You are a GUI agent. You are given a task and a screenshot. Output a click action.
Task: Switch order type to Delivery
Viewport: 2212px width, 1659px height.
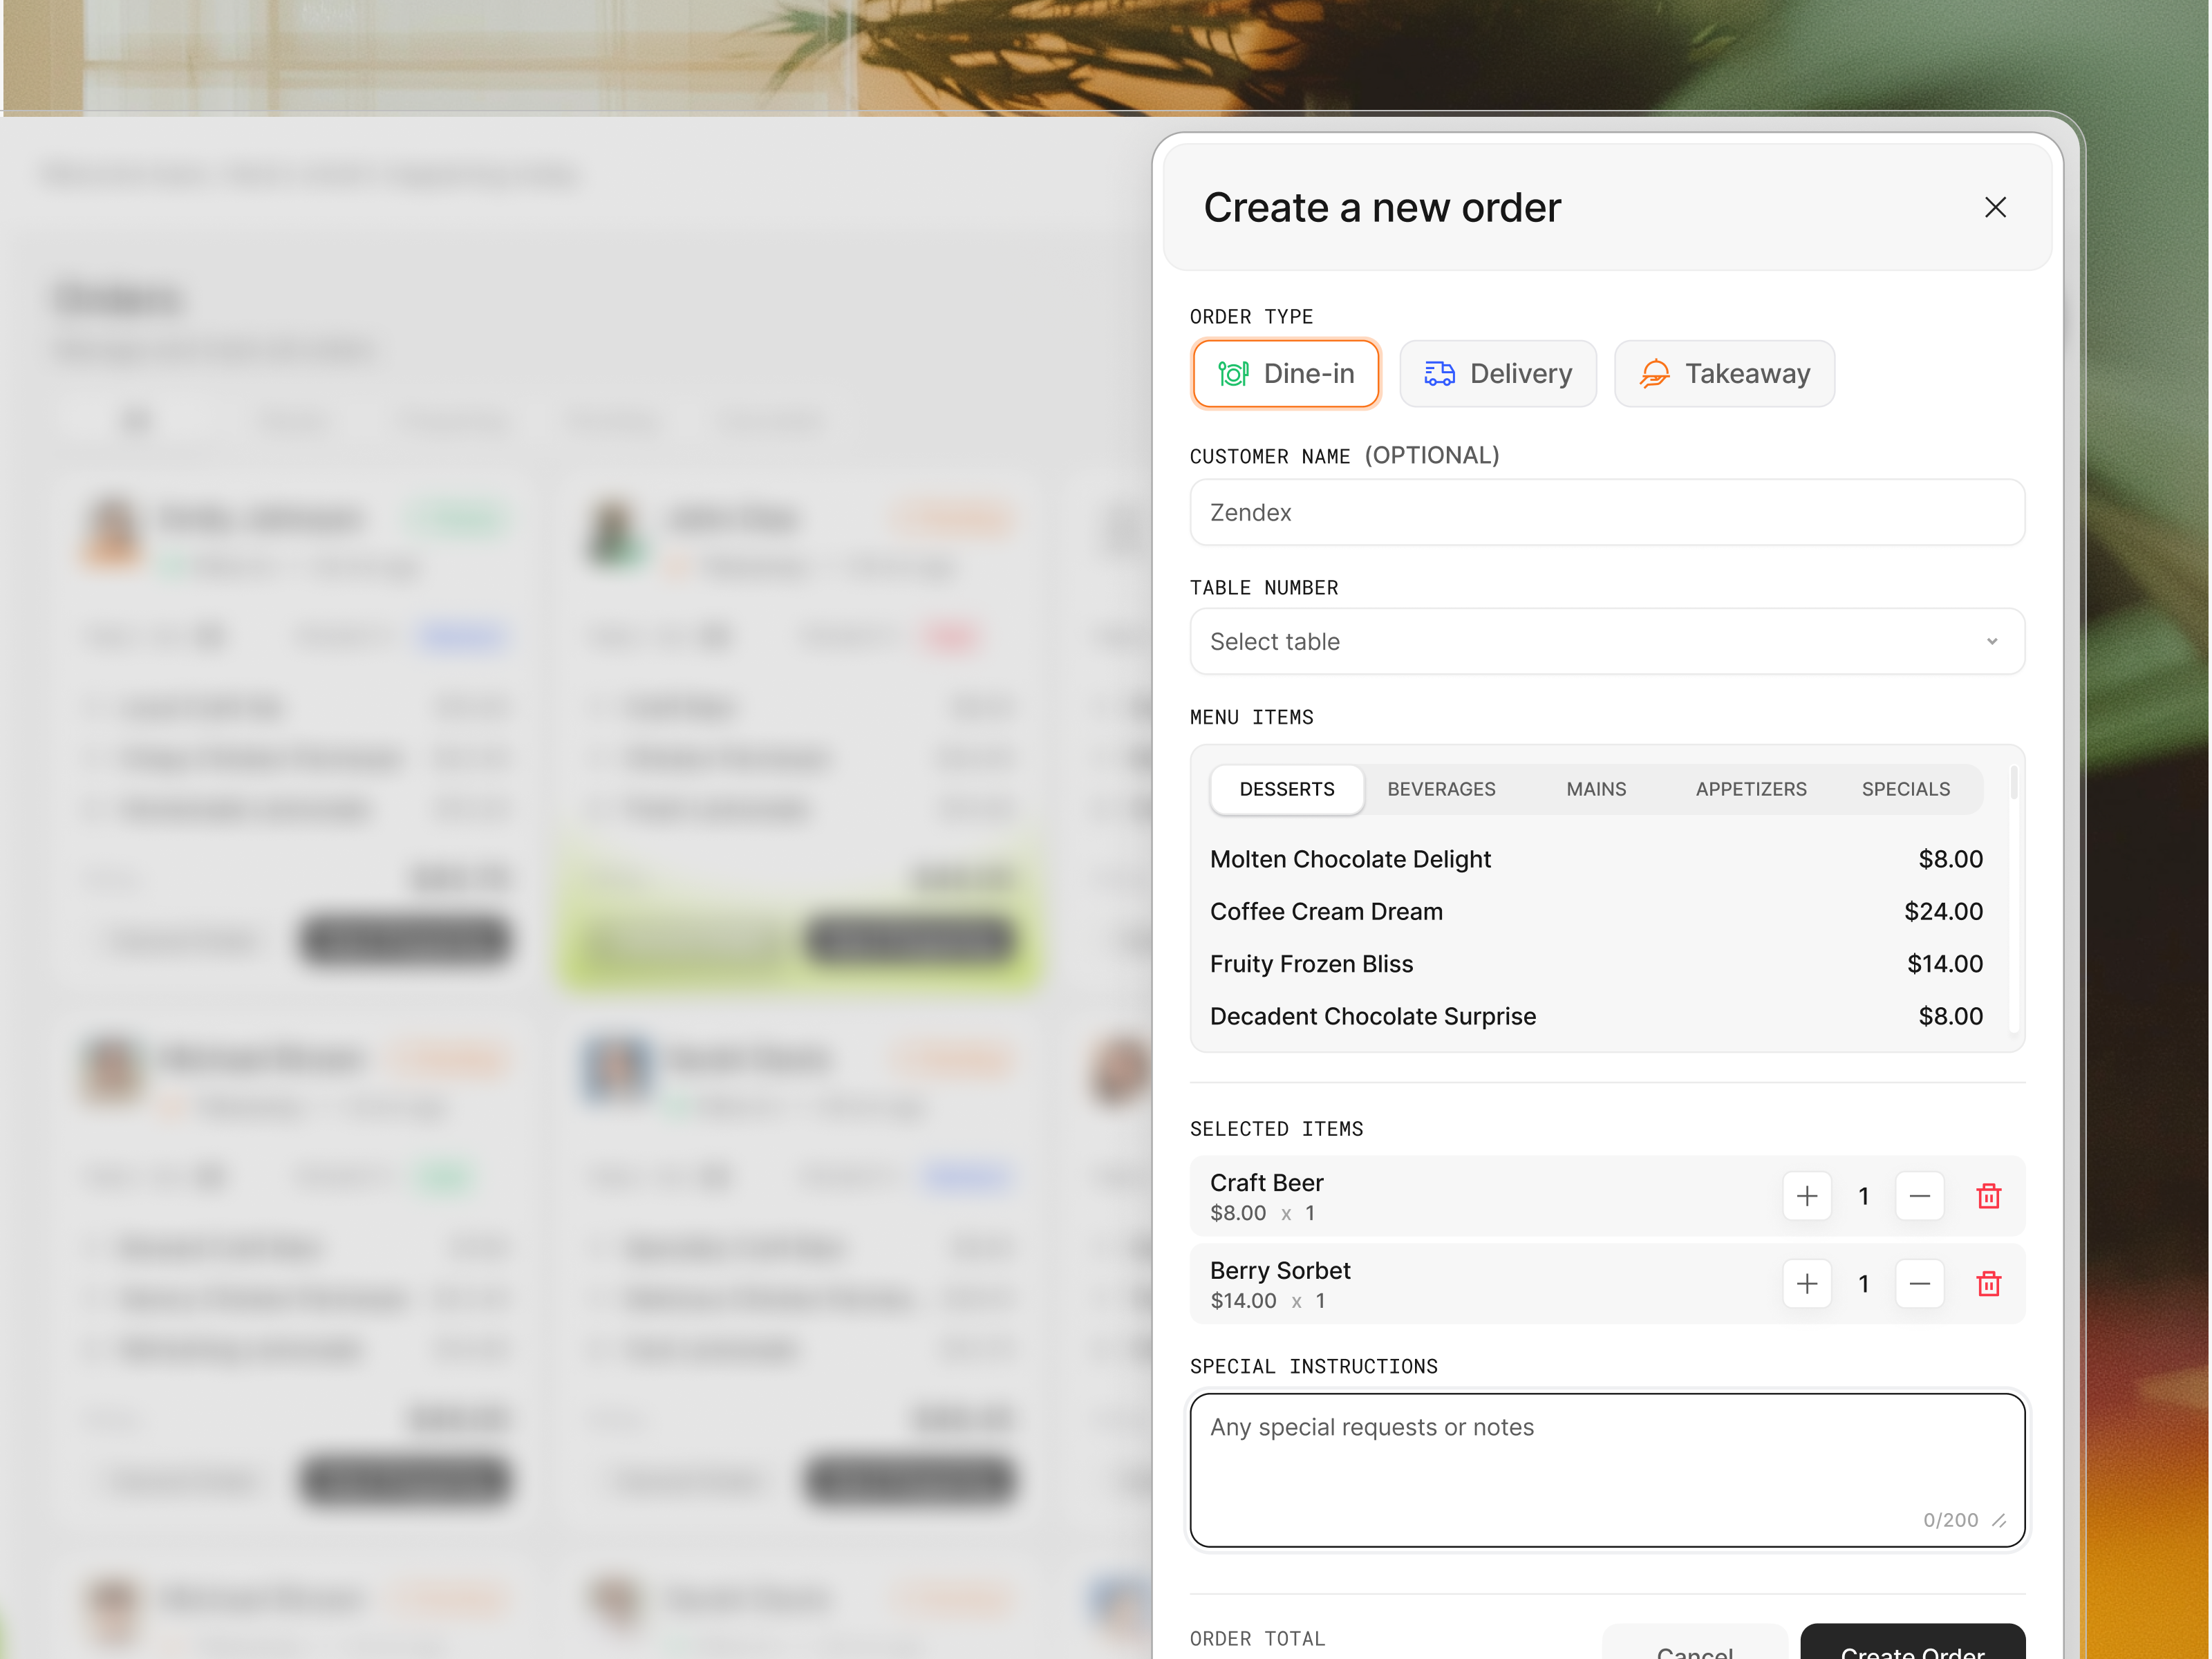coord(1498,373)
